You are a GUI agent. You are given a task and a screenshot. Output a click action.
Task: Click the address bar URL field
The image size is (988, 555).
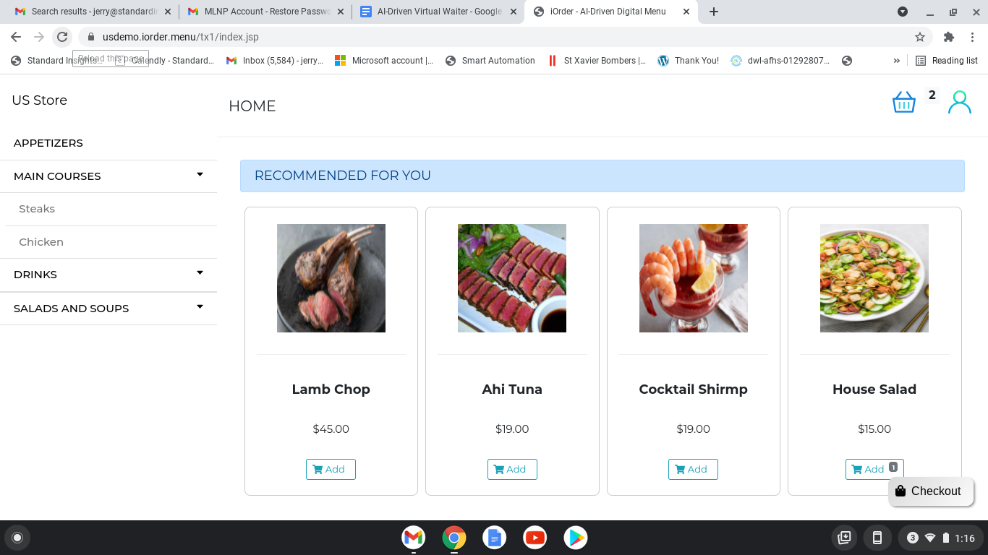tap(499, 37)
